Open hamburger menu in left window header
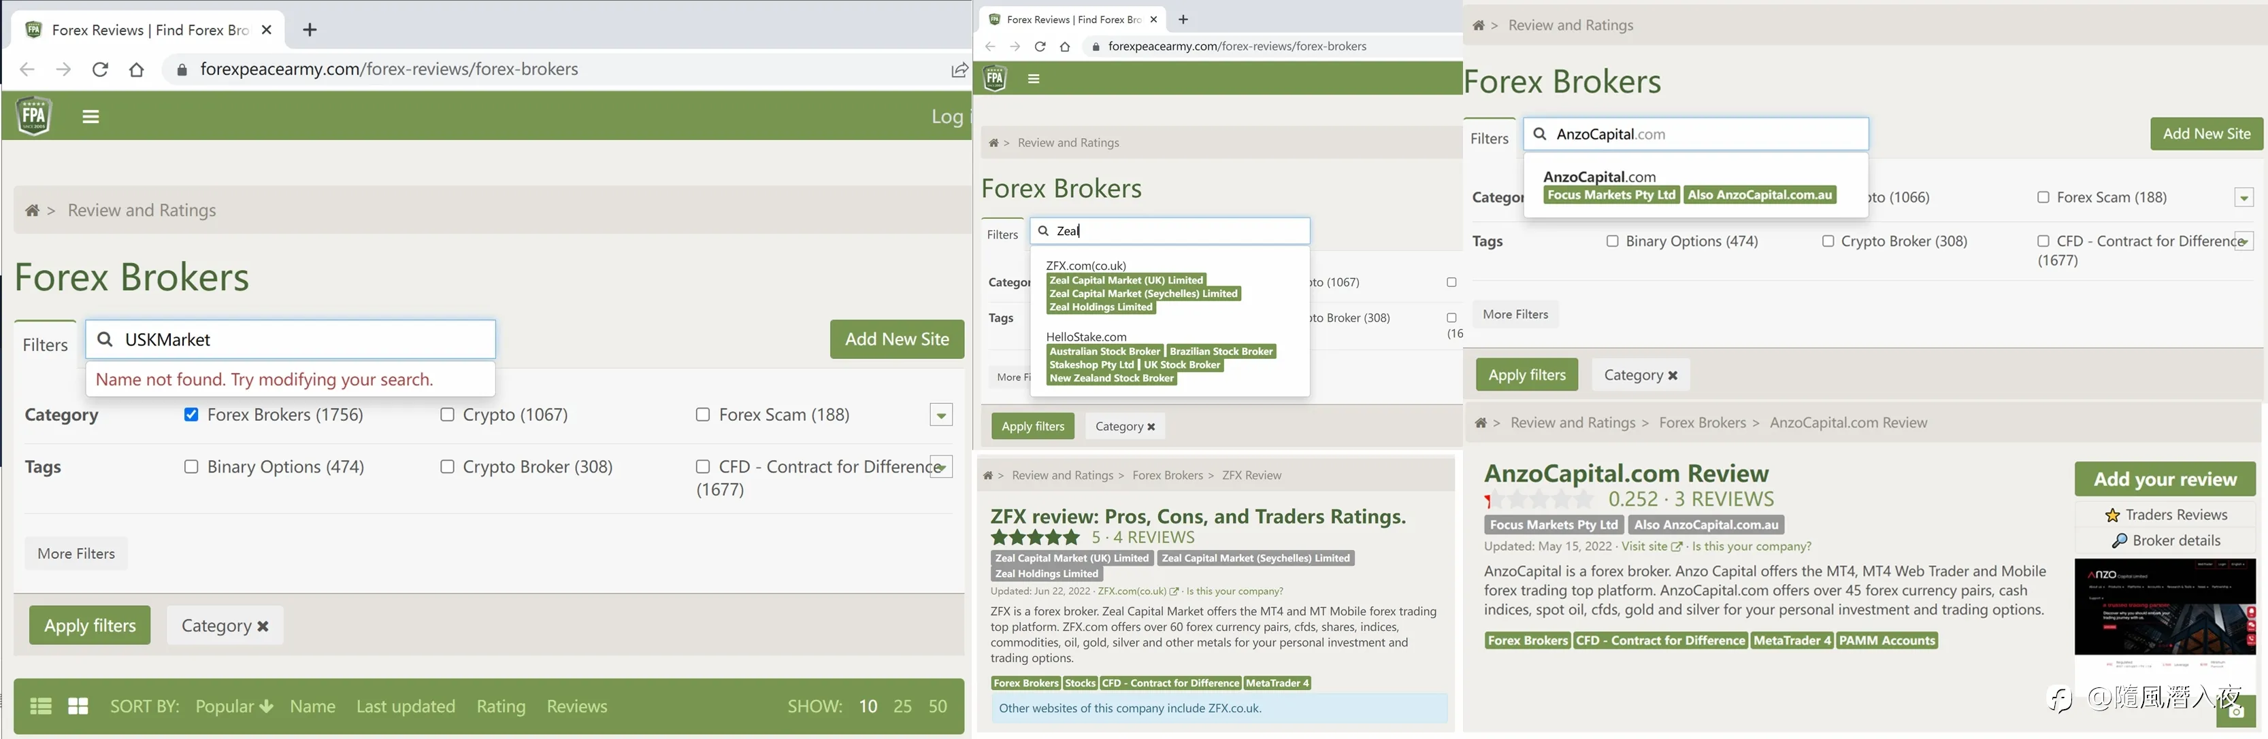Image resolution: width=2268 pixels, height=739 pixels. (91, 116)
